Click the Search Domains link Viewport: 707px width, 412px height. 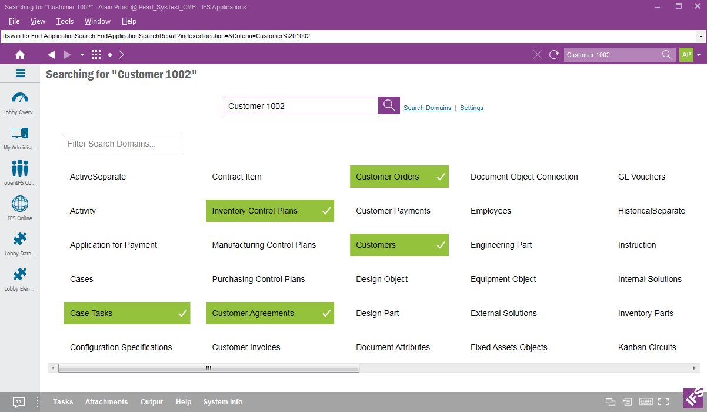coord(427,108)
